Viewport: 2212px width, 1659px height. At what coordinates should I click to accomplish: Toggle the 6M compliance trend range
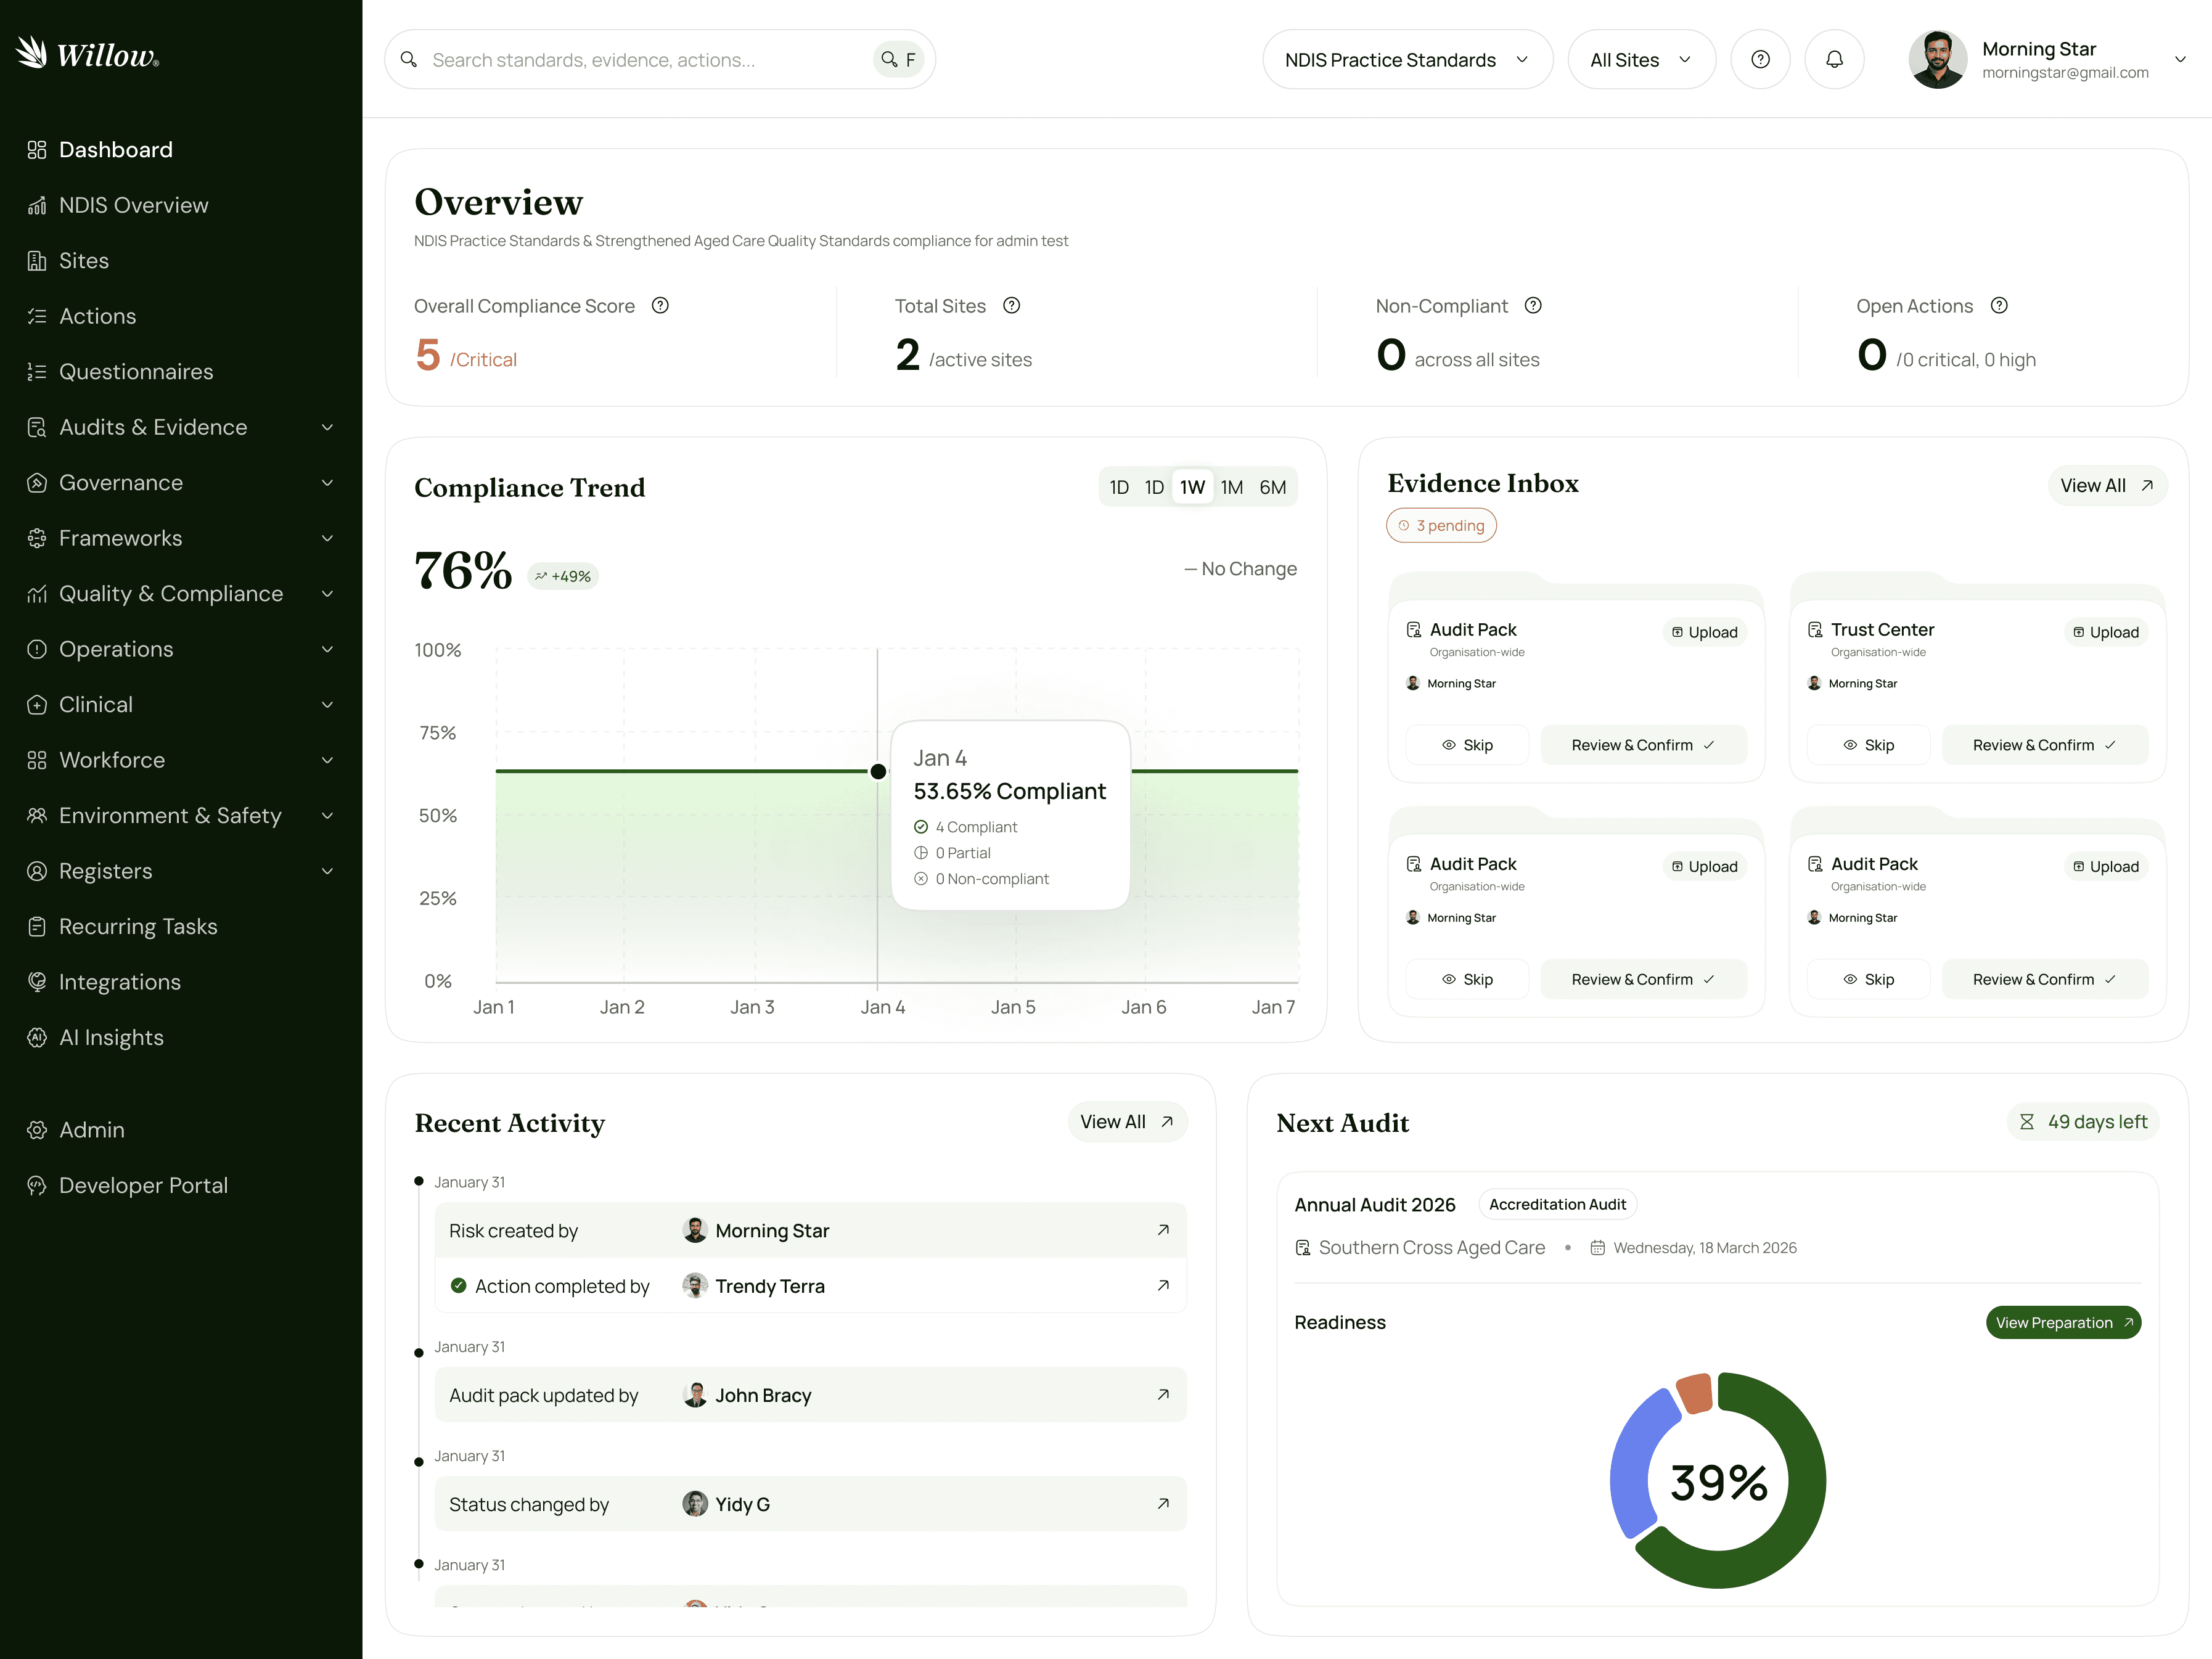(x=1272, y=486)
